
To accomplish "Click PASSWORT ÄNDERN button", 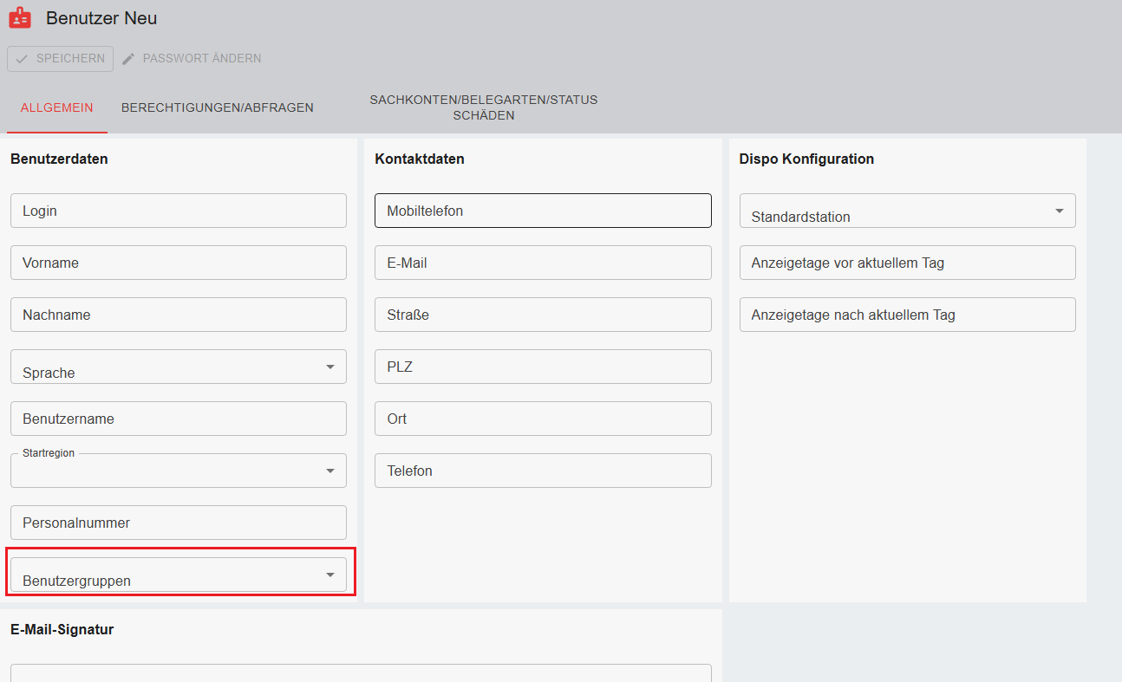I will (x=201, y=59).
